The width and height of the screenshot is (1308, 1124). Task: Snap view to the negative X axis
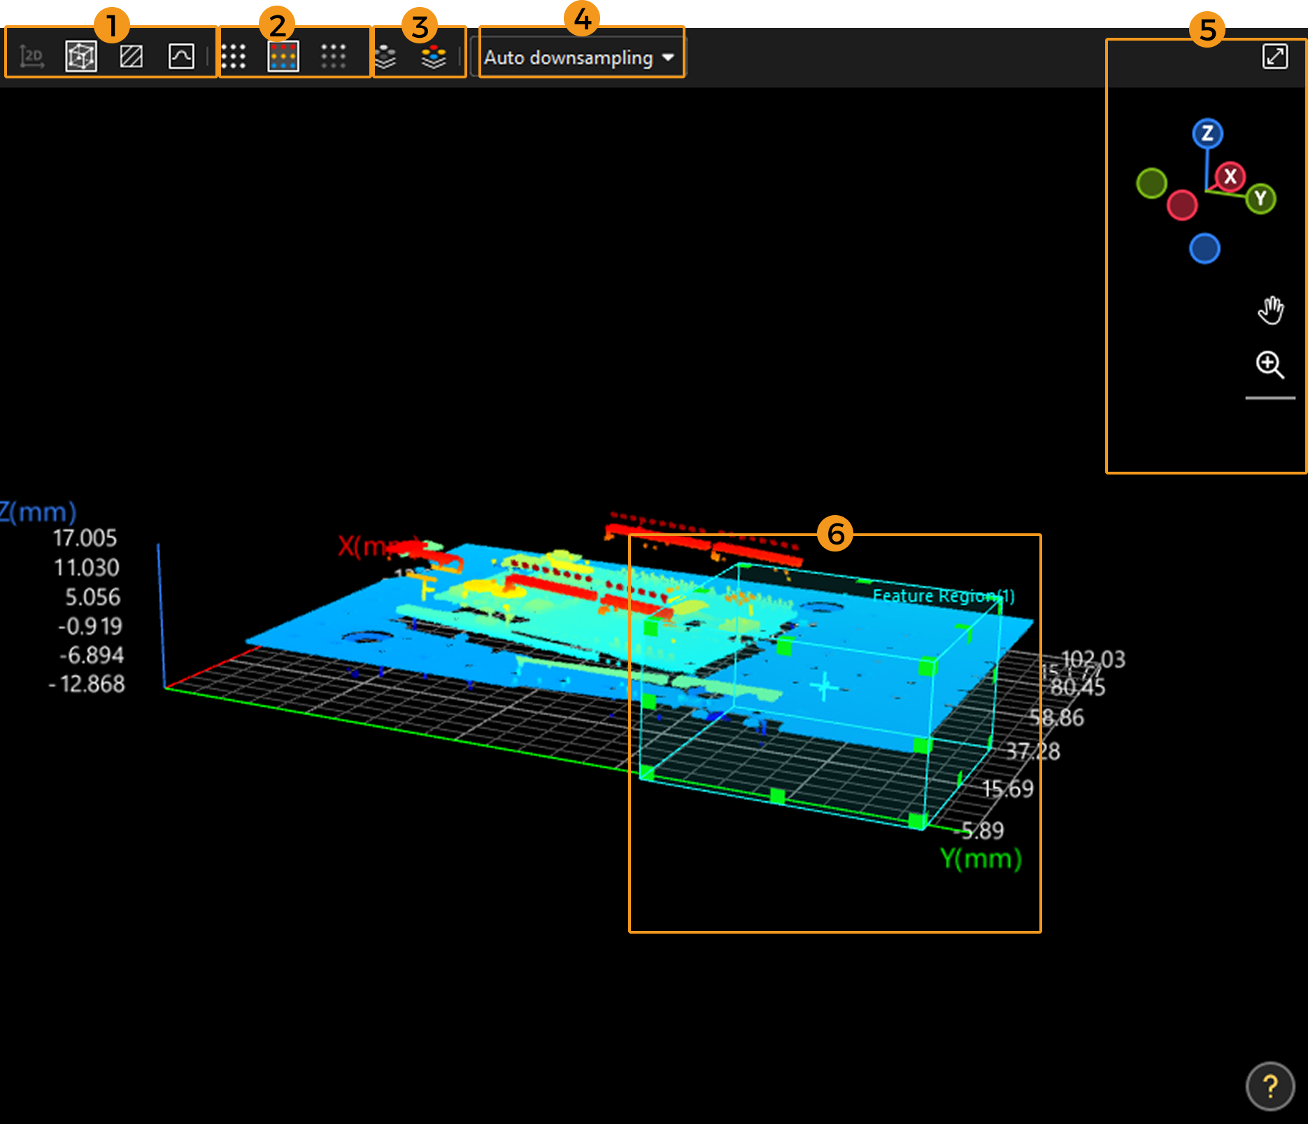1182,205
